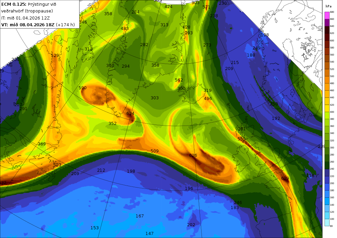Click the '217' pressure value on the map
Image resolution: width=337 pixels, height=238 pixels.
(18, 105)
